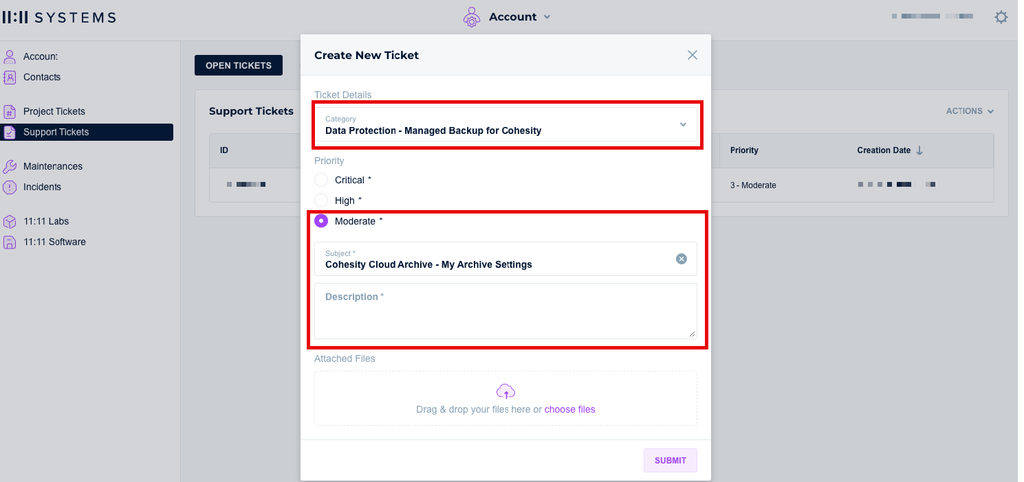Viewport: 1024px width, 482px height.
Task: Open Project Tickets page
Action: (54, 111)
